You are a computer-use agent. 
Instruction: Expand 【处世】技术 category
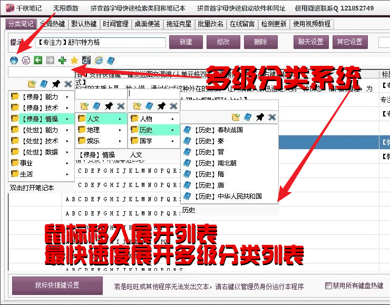point(41,141)
